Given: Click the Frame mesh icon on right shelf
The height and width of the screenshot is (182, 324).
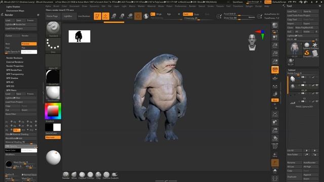Looking at the screenshot, I should pyautogui.click(x=275, y=114).
